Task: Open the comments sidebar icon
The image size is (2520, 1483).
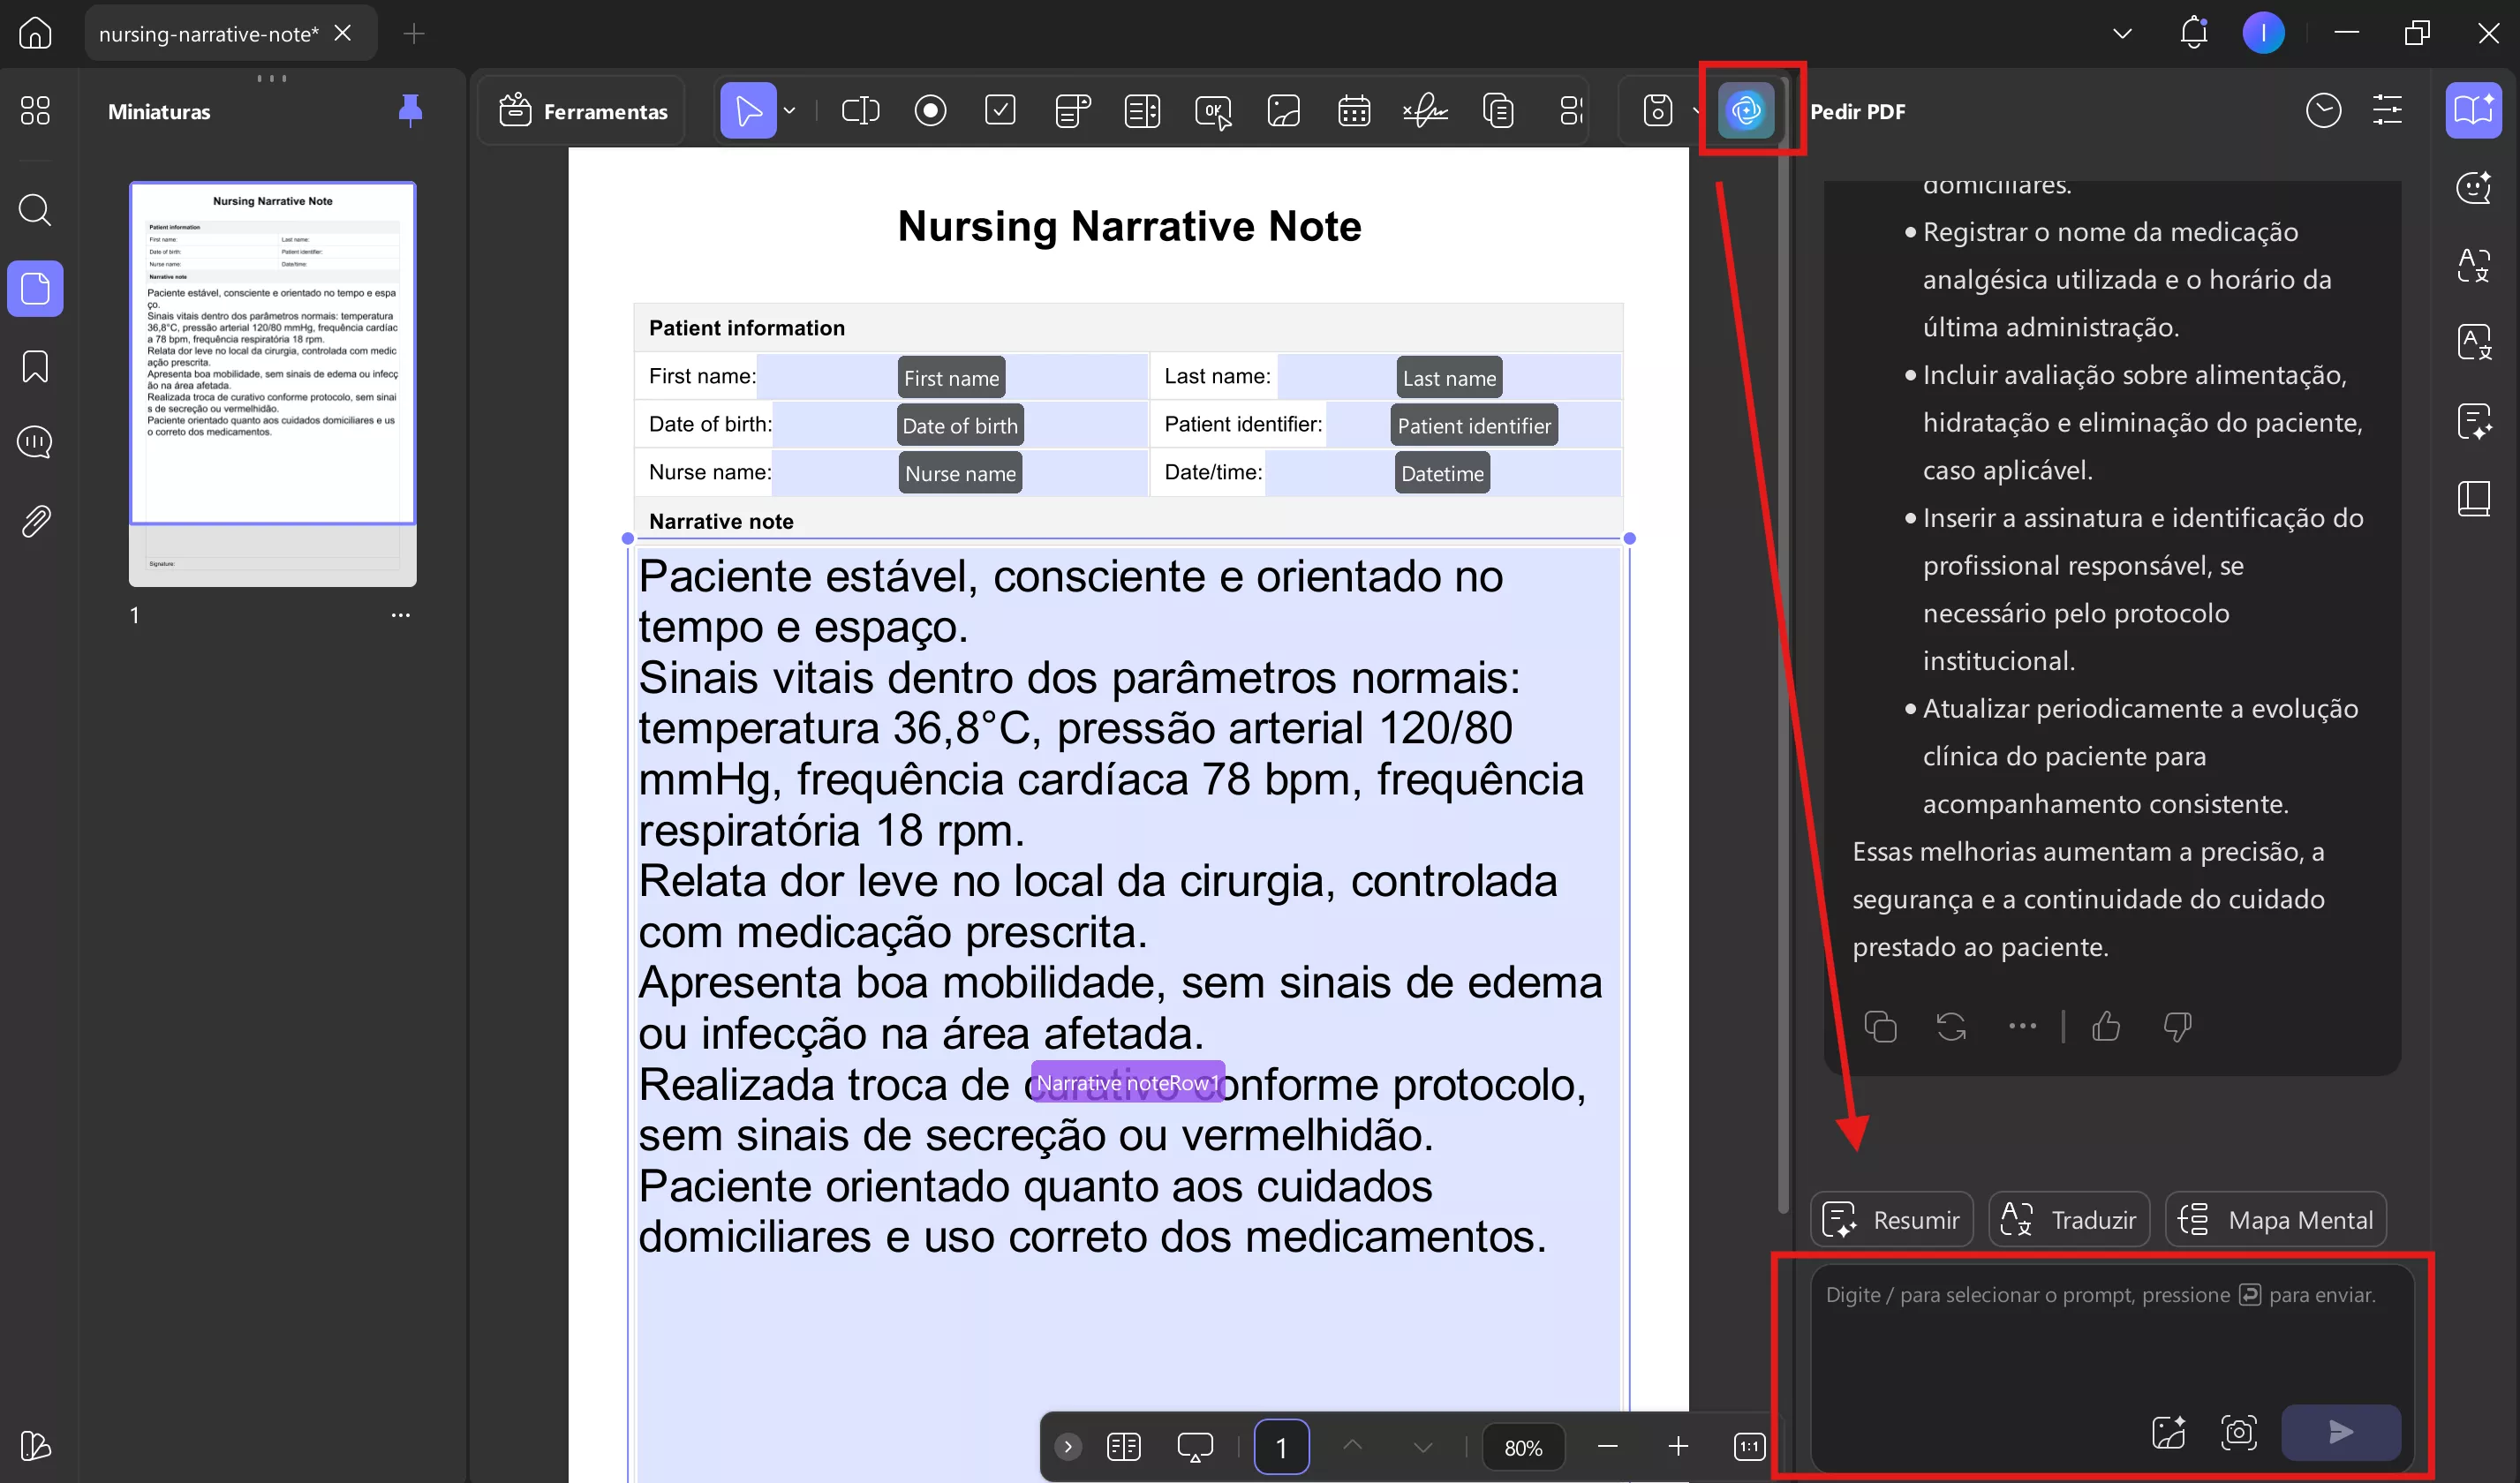Action: (x=35, y=442)
